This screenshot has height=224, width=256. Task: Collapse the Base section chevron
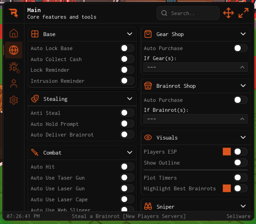pyautogui.click(x=130, y=34)
